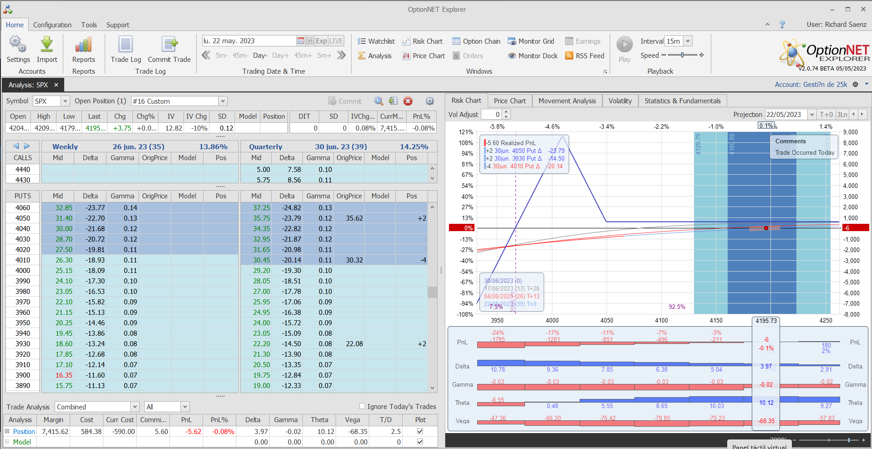Open the Symbol SPX dropdown
872x449 pixels.
click(65, 101)
